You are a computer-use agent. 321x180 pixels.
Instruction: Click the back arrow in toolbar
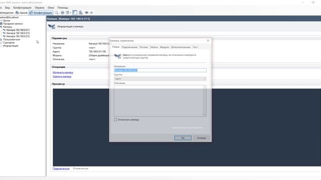(x=87, y=12)
